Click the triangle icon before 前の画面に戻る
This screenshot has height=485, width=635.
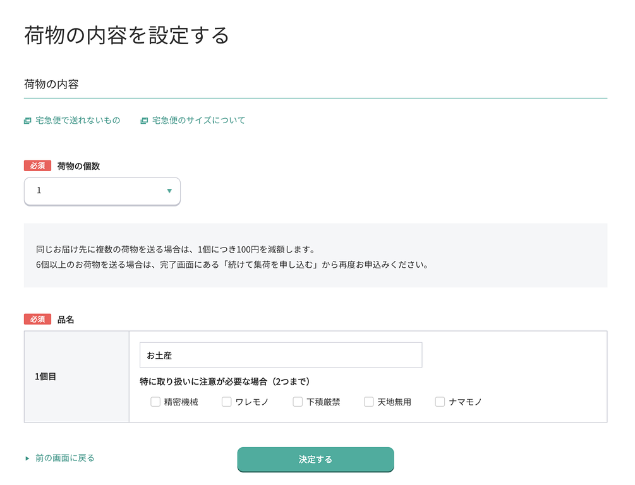(26, 458)
